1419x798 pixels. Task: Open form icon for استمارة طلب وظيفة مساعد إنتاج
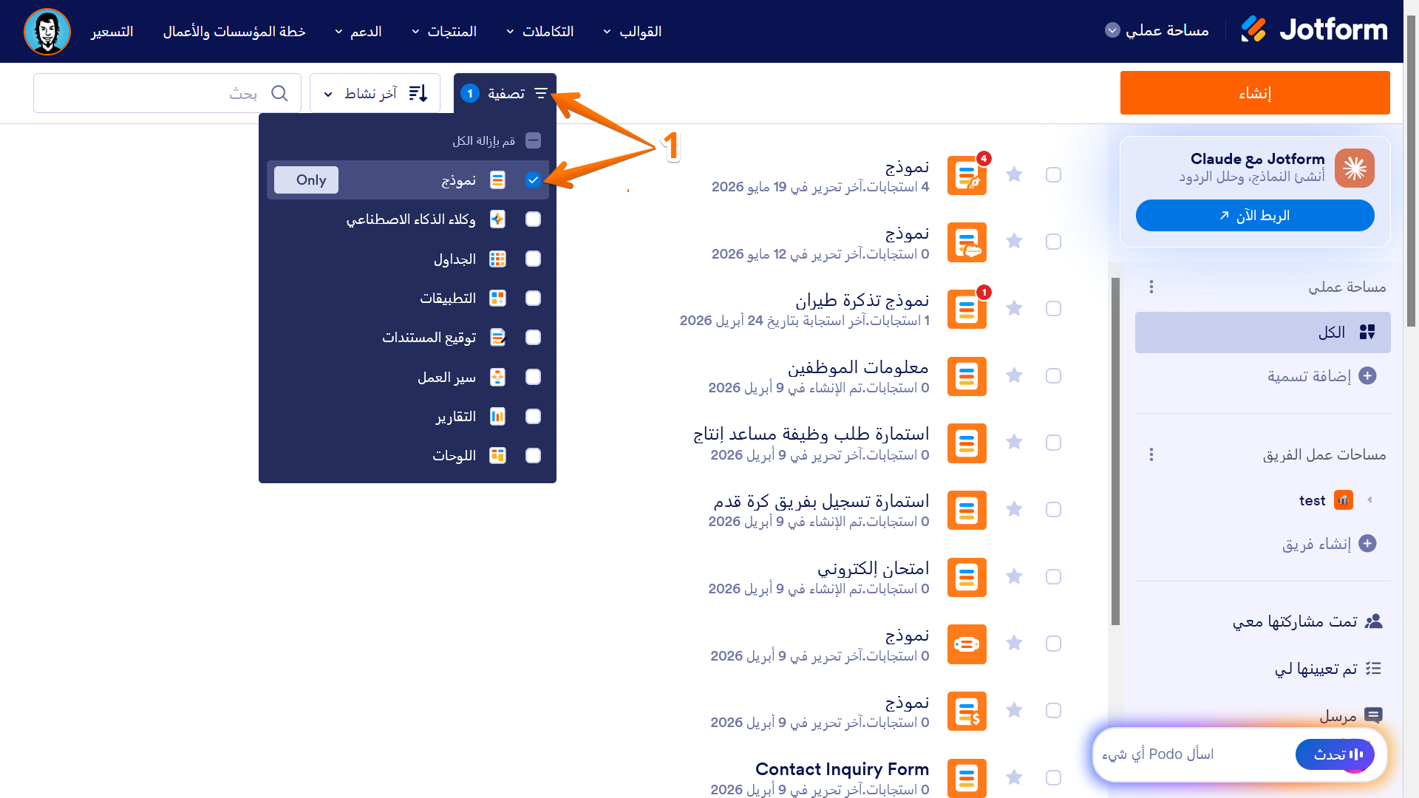pos(967,443)
